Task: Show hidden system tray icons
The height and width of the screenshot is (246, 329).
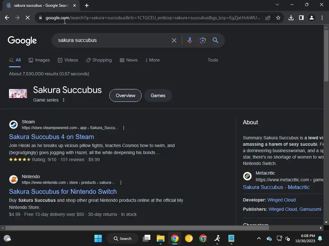Action: 259,238
